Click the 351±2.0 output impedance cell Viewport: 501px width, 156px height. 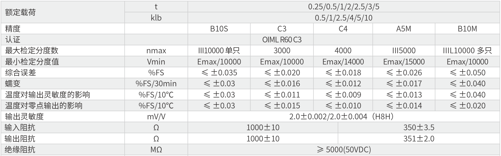[419, 139]
